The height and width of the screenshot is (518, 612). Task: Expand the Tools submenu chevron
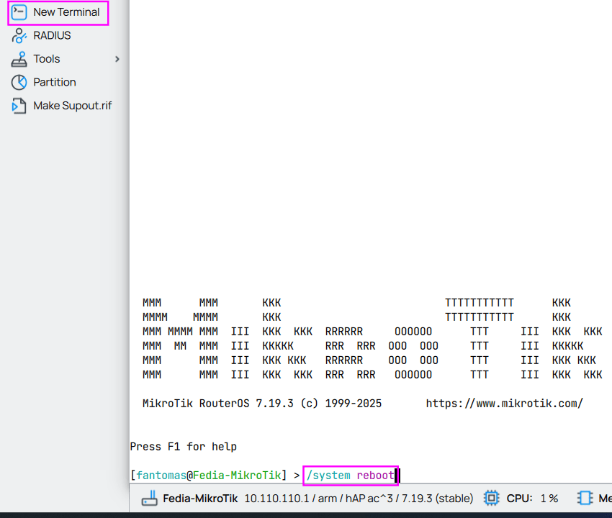pos(117,59)
